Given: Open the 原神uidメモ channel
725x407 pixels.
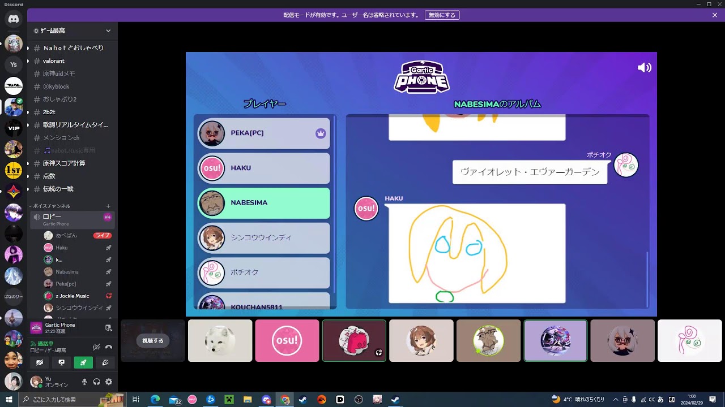Looking at the screenshot, I should 72,73.
